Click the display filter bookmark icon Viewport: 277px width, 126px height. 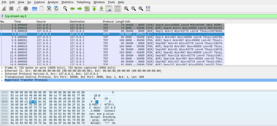3,16
